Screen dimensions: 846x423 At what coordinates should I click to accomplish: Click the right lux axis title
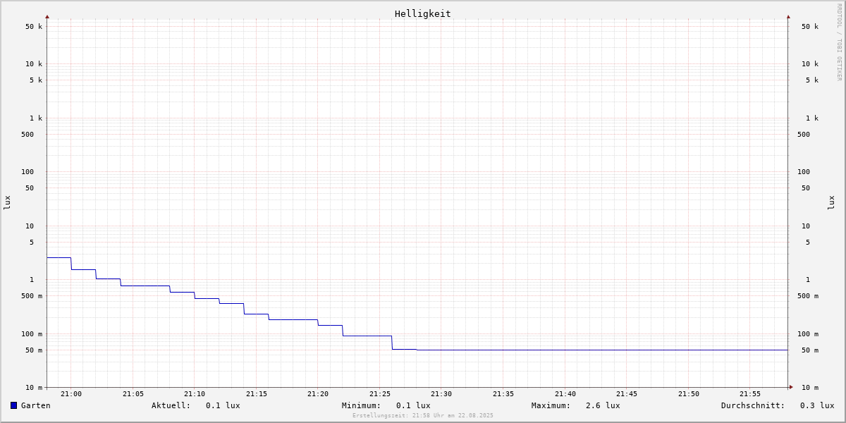click(x=831, y=202)
